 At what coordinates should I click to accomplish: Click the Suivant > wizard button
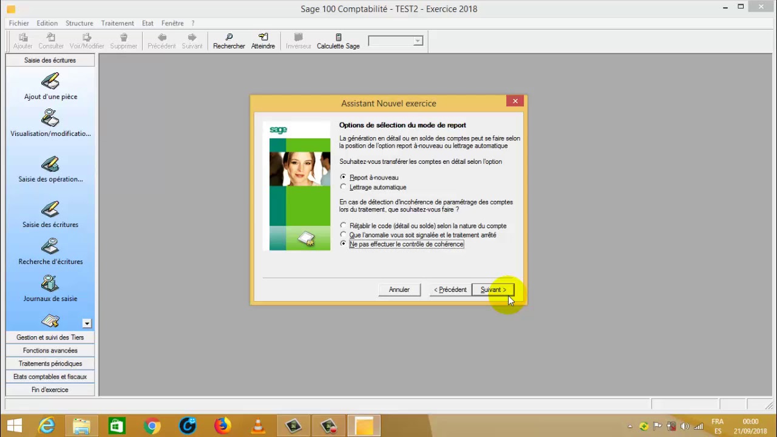493,290
